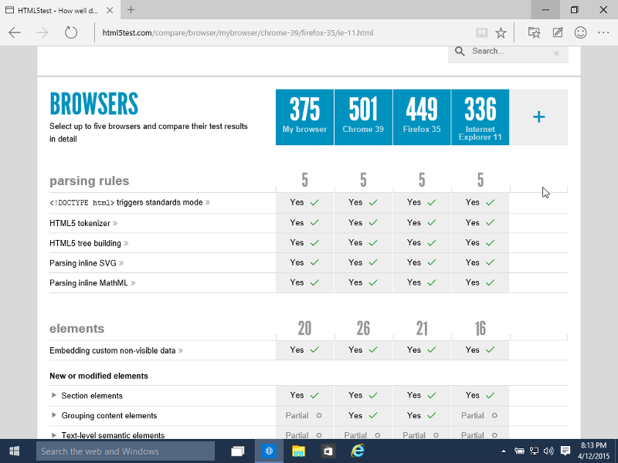Add another browser with plus tile

tap(538, 117)
